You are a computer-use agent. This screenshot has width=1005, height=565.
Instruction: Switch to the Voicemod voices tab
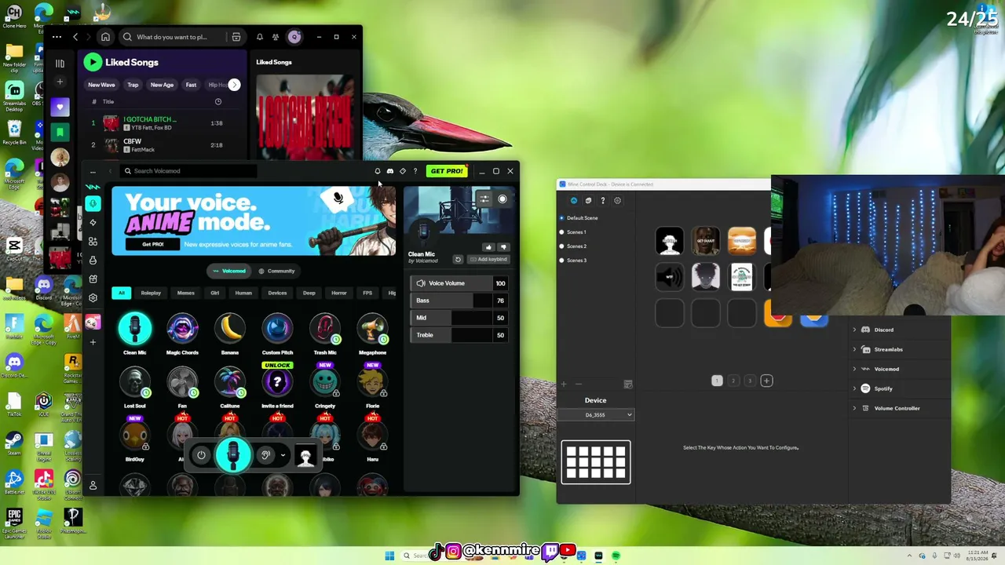228,272
